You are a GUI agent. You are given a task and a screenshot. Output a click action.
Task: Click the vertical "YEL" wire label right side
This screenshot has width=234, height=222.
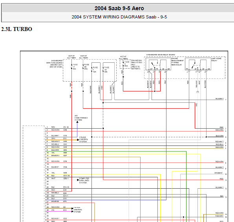(197, 105)
